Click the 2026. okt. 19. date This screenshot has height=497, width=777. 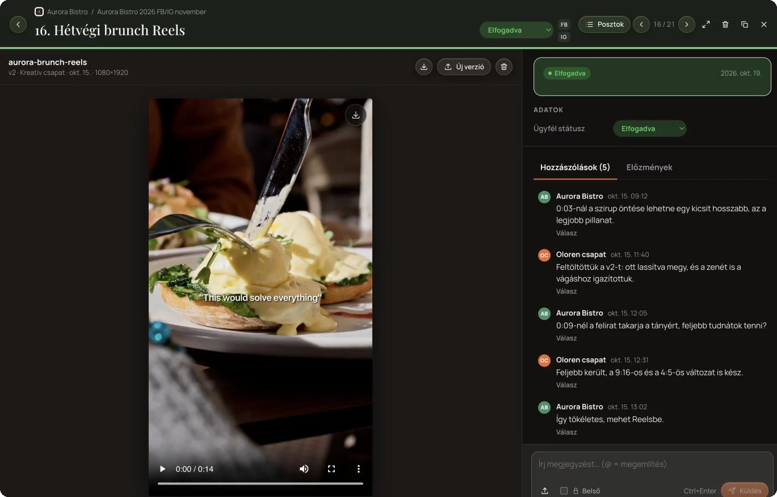(741, 73)
